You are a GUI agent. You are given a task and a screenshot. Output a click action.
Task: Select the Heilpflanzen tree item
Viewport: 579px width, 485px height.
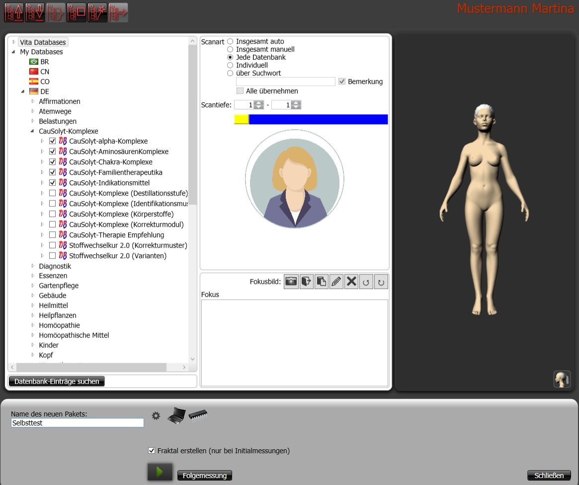(57, 315)
